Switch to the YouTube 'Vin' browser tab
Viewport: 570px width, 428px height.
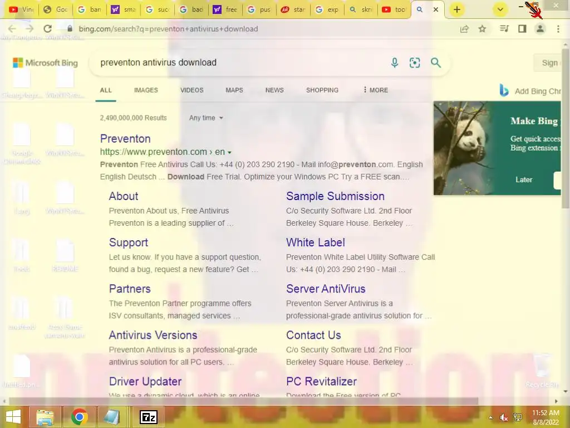(22, 9)
